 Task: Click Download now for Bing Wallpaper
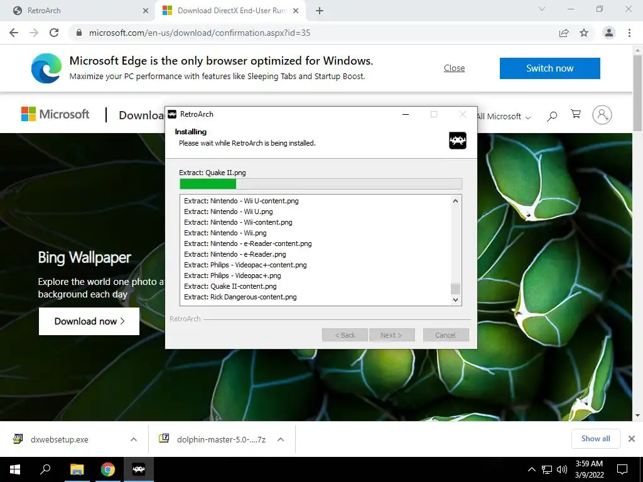pyautogui.click(x=89, y=321)
